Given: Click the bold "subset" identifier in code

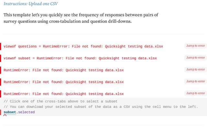Looking at the screenshot, I should coord(10,112).
